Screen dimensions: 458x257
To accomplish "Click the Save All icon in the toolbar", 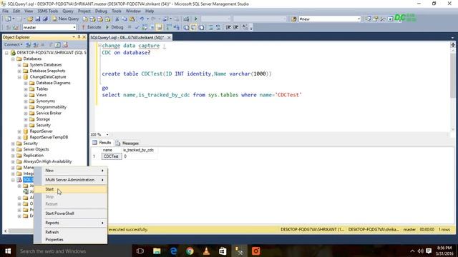I will click(x=45, y=19).
